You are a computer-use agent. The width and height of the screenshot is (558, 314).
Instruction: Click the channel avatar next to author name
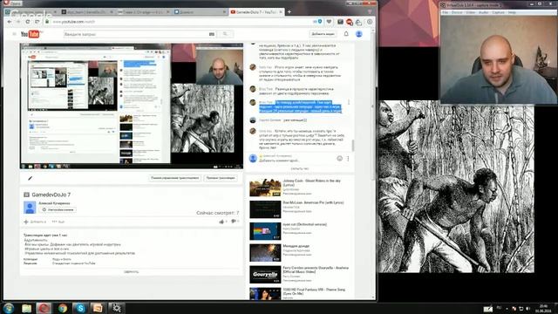(x=30, y=208)
